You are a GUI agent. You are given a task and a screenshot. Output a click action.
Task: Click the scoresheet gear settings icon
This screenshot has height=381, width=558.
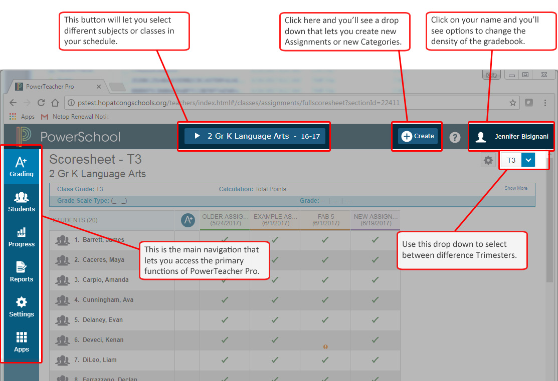pyautogui.click(x=488, y=160)
